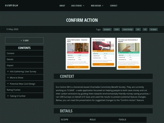Image resolution: width=164 pixels, height=123 pixels.
Task: Click the CONTENTS sidebar heading
Action: point(24,48)
